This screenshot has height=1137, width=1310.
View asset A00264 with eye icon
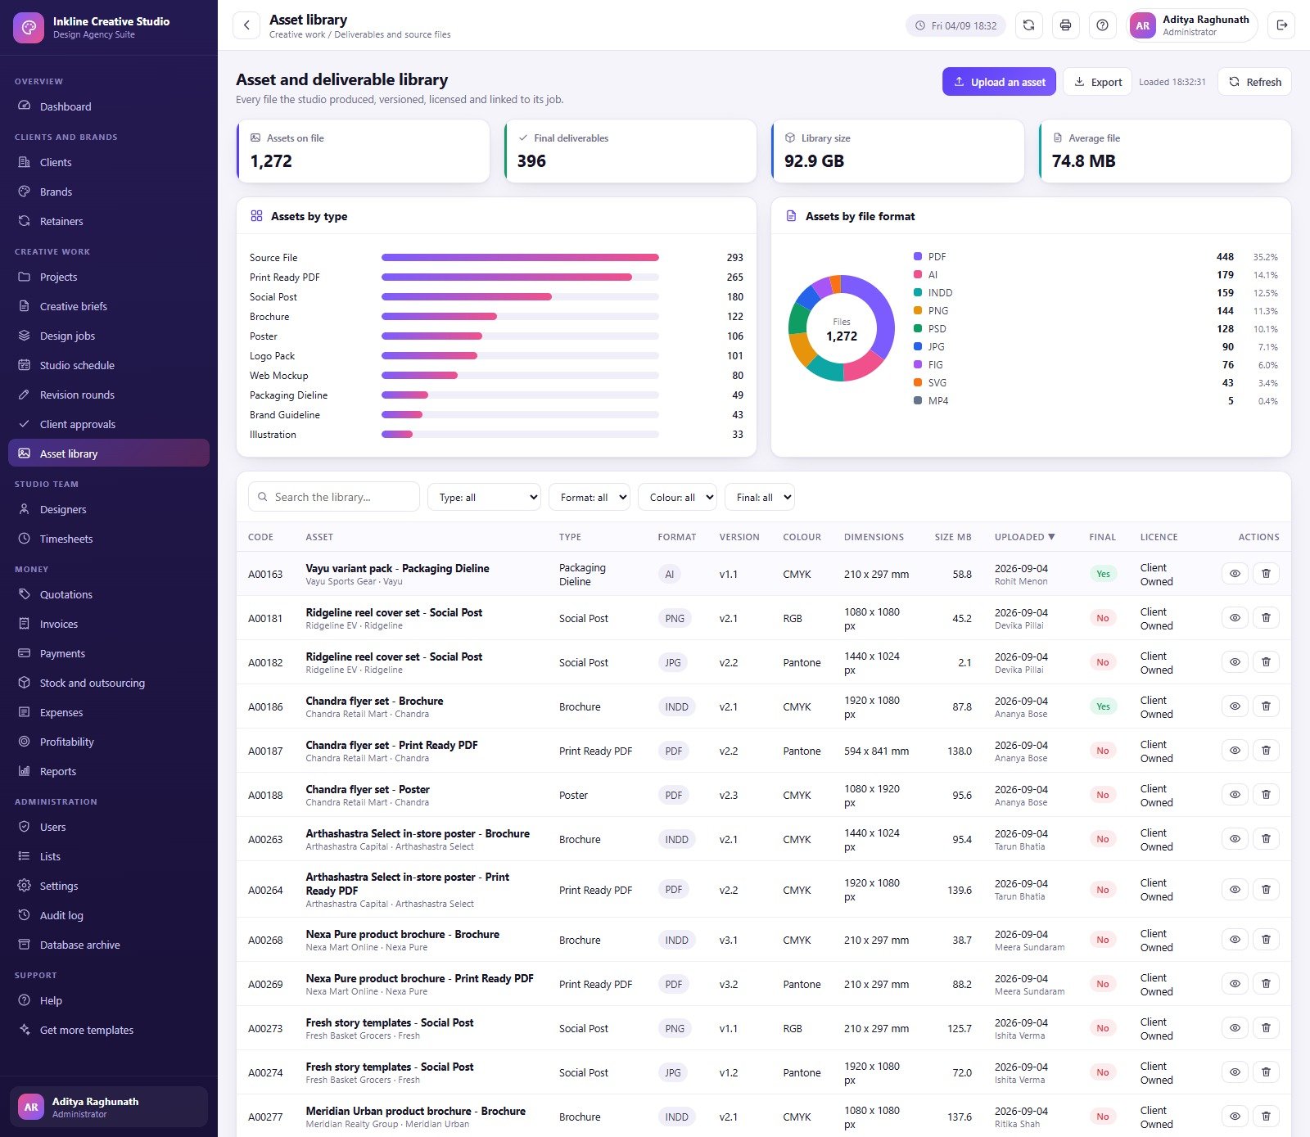1235,890
